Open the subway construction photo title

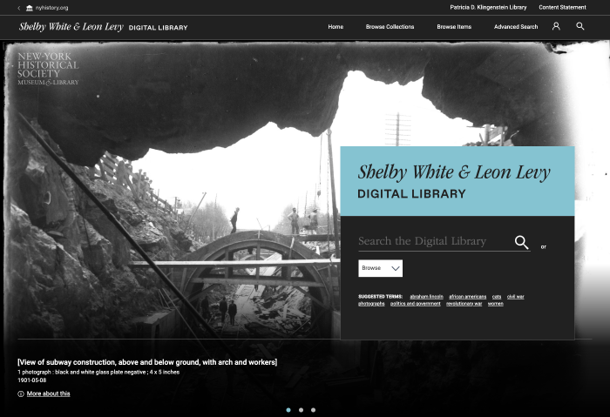[x=147, y=362]
